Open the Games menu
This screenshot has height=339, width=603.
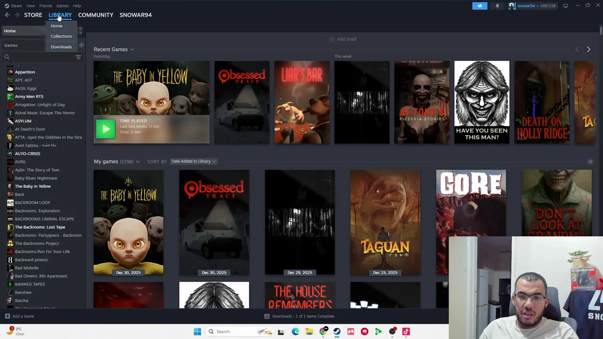click(62, 6)
